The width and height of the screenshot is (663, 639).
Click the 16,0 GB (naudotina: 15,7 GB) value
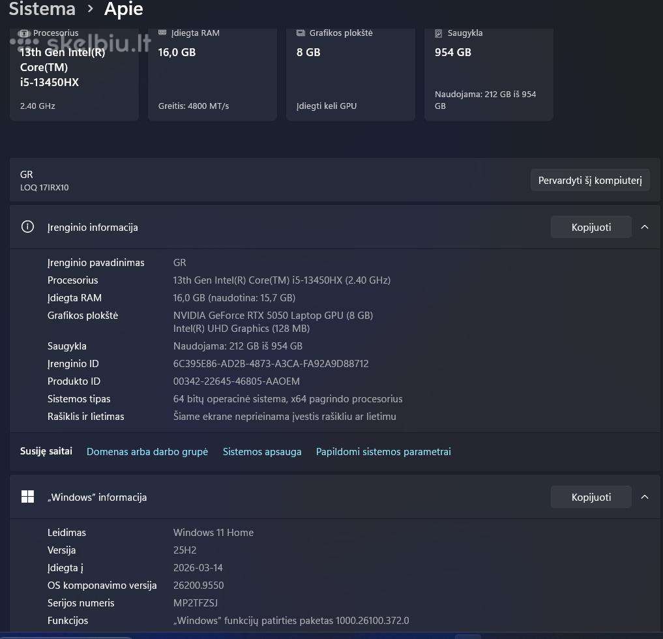tap(234, 298)
